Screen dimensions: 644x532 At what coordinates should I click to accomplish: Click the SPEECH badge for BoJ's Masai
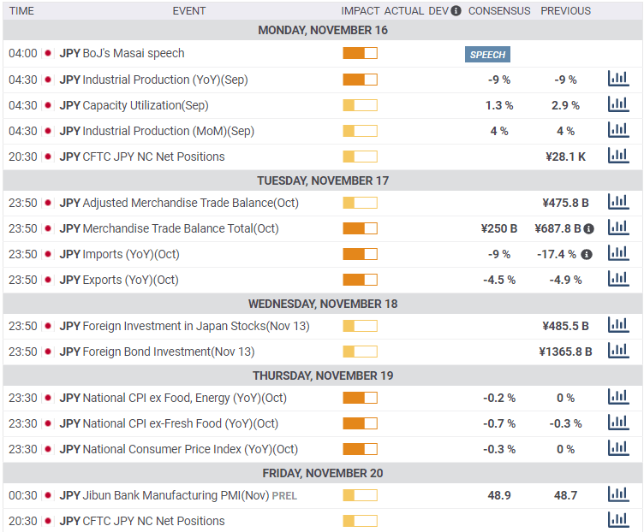click(488, 54)
